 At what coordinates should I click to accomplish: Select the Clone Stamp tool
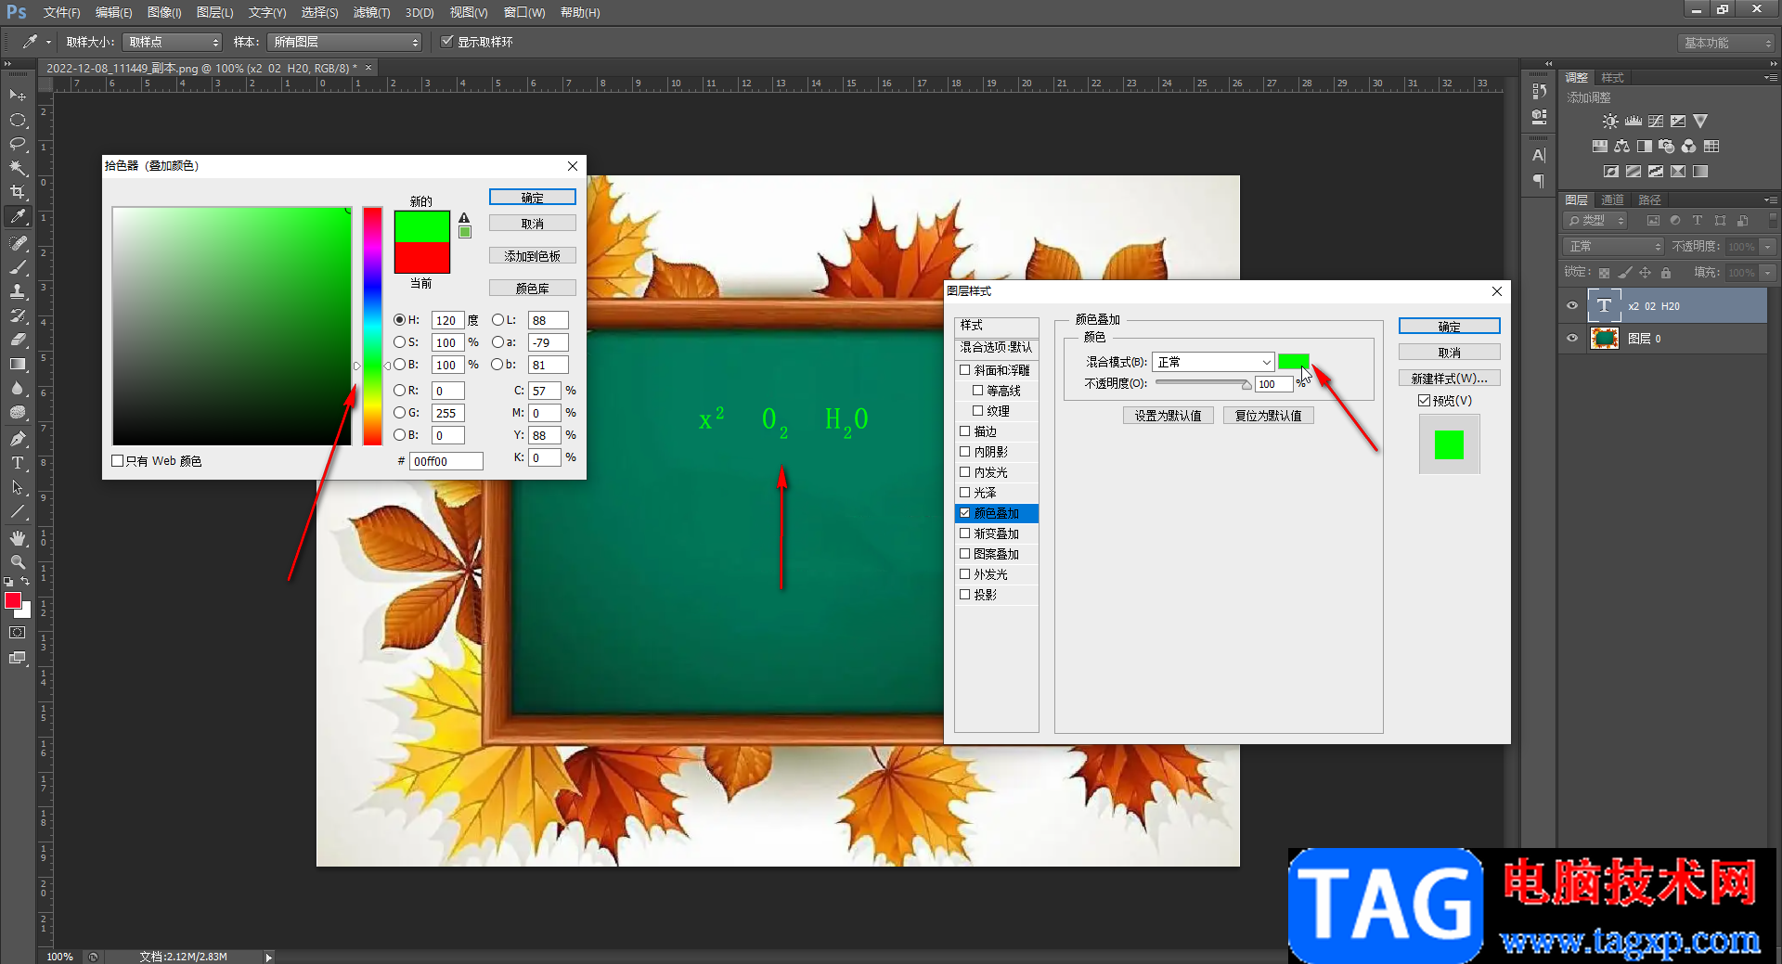click(x=18, y=290)
